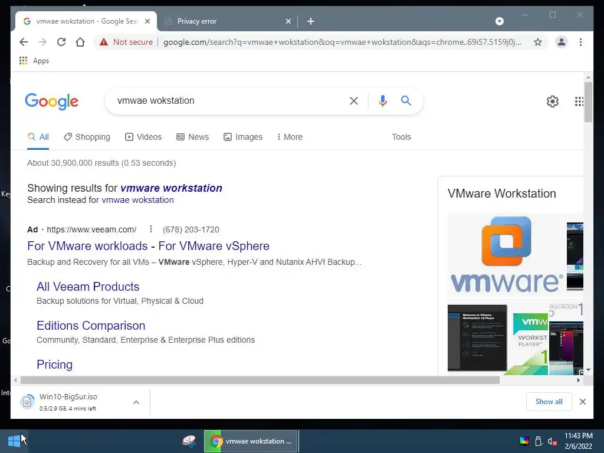The height and width of the screenshot is (453, 604).
Task: Open corrected vmware workstation results
Action: pos(171,188)
